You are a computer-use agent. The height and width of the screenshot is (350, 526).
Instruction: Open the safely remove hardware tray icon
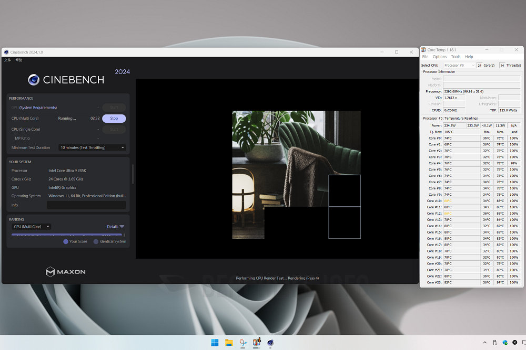tap(495, 342)
